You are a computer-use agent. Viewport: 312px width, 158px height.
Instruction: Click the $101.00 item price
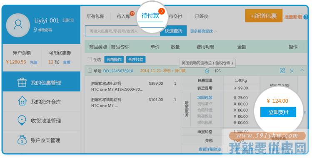(x=156, y=99)
